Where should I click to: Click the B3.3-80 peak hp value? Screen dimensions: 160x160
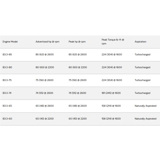[78, 67]
